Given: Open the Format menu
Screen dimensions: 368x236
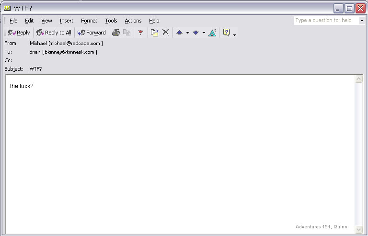Looking at the screenshot, I should 89,21.
